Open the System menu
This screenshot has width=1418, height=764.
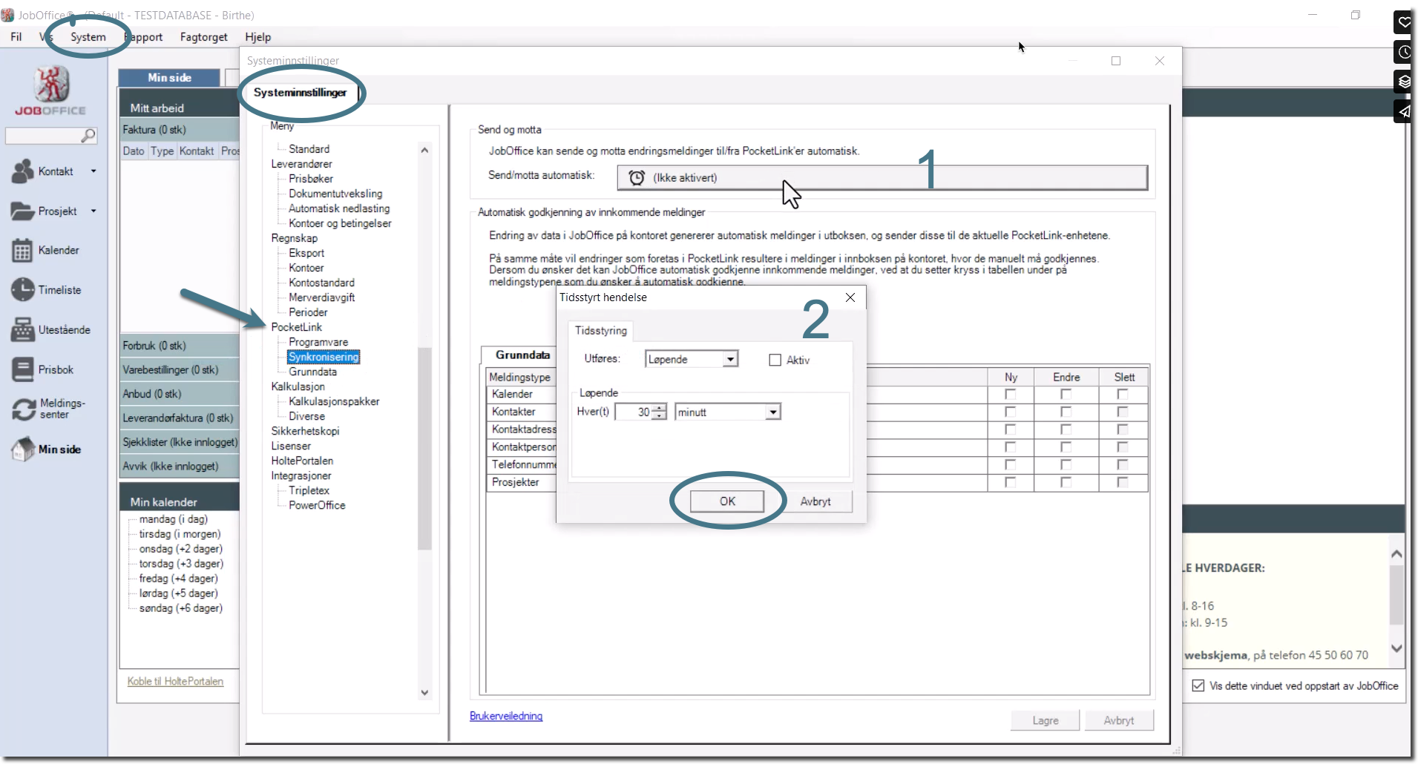click(88, 37)
